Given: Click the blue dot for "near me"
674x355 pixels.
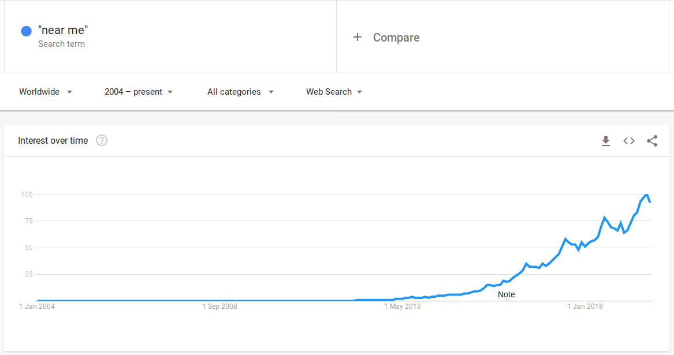Looking at the screenshot, I should point(26,31).
